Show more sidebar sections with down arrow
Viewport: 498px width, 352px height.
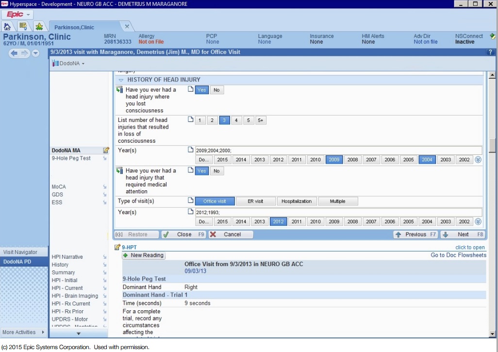79,333
